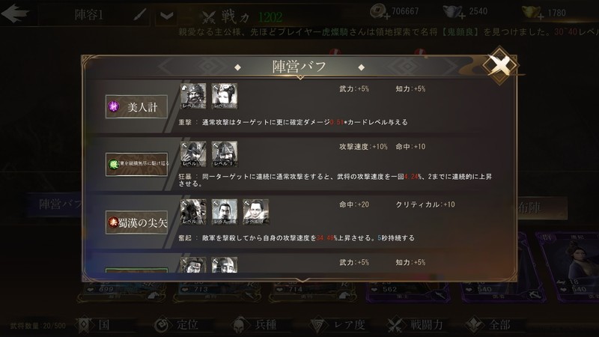The height and width of the screenshot is (337, 599).
Task: Open third general portrait in 蜀漢の尖矢 row
Action: tap(256, 212)
